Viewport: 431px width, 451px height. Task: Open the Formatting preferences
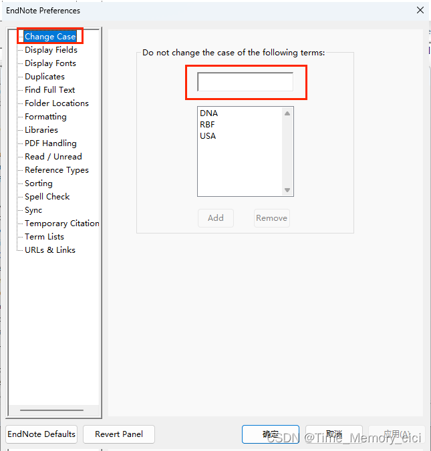(45, 117)
